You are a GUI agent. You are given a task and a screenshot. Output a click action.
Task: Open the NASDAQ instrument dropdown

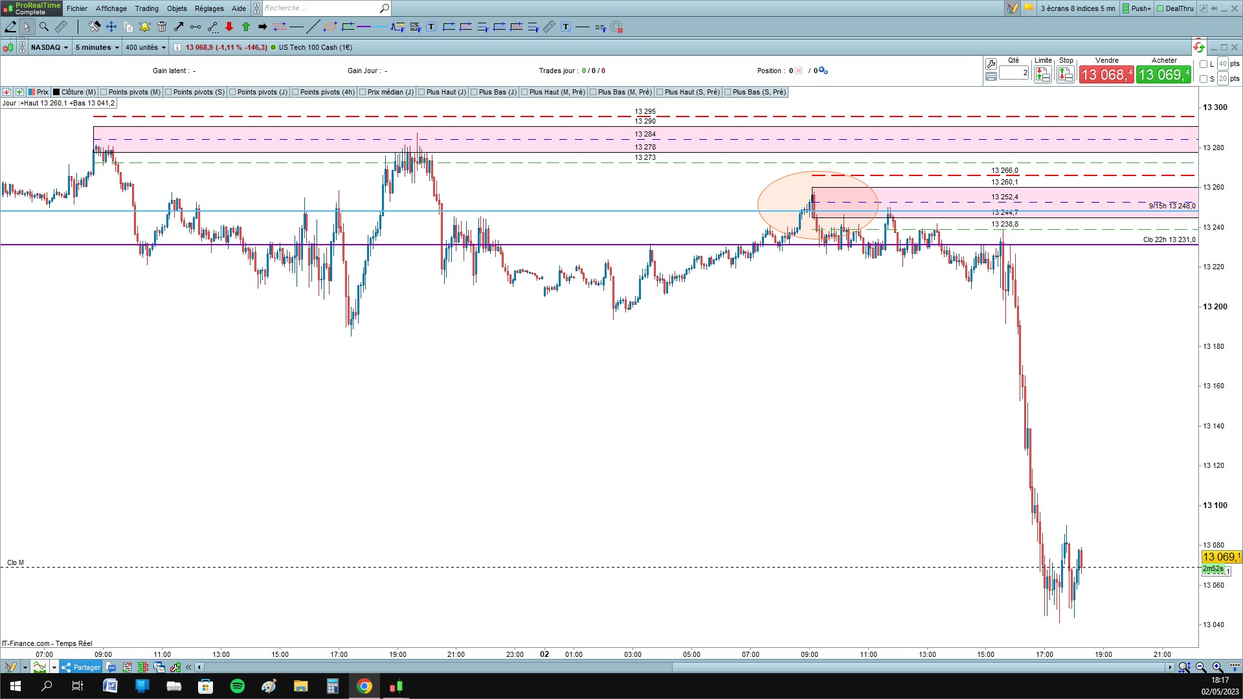tap(50, 47)
